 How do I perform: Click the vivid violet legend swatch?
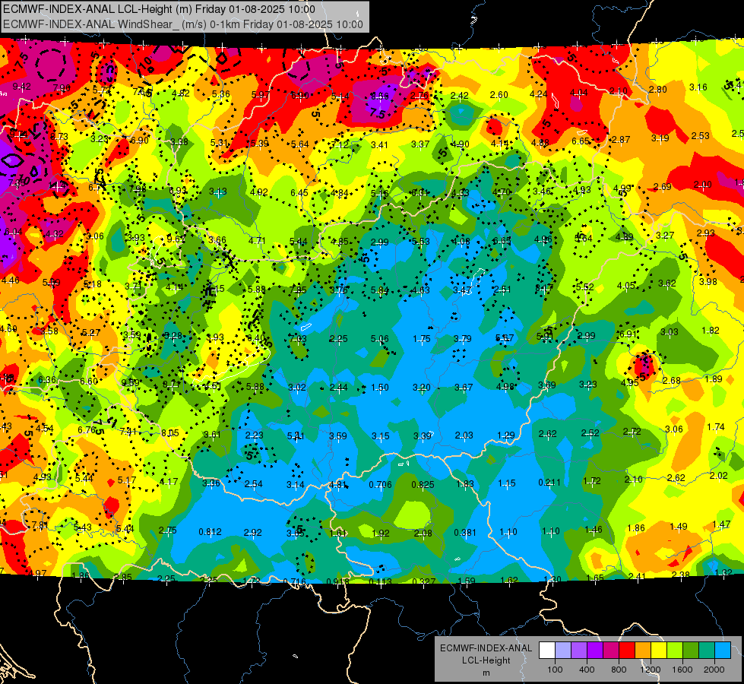[x=595, y=651]
